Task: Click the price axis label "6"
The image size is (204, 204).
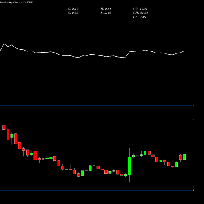Action: click(193, 106)
